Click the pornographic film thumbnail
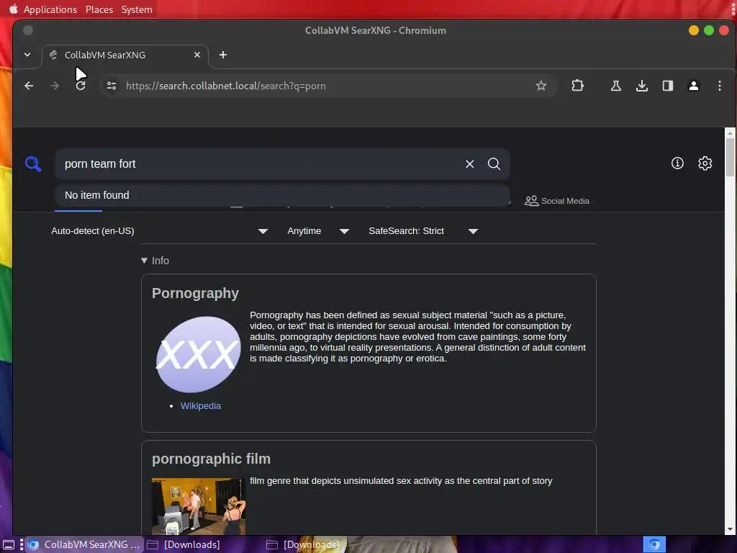Image resolution: width=737 pixels, height=553 pixels. click(199, 506)
